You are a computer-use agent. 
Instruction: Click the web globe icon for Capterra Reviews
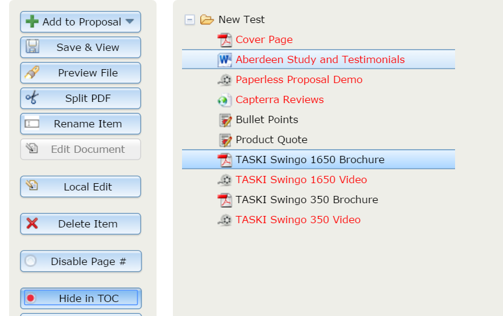(x=224, y=100)
